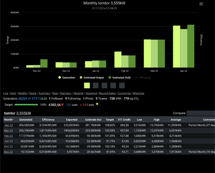Screen dimensions: 215x173
Task: Click the red 1.115 kWh value
Action: click(84, 105)
